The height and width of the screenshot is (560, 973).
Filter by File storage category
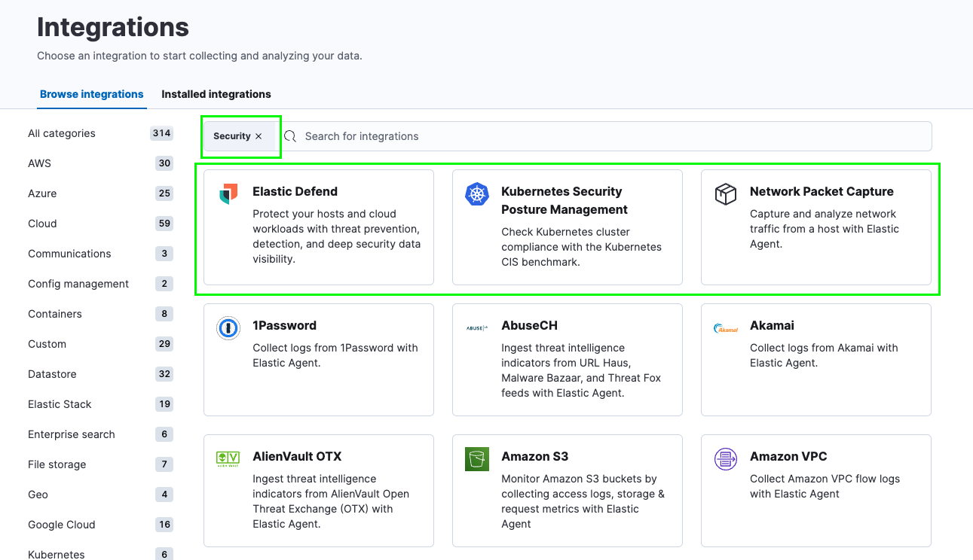(57, 464)
